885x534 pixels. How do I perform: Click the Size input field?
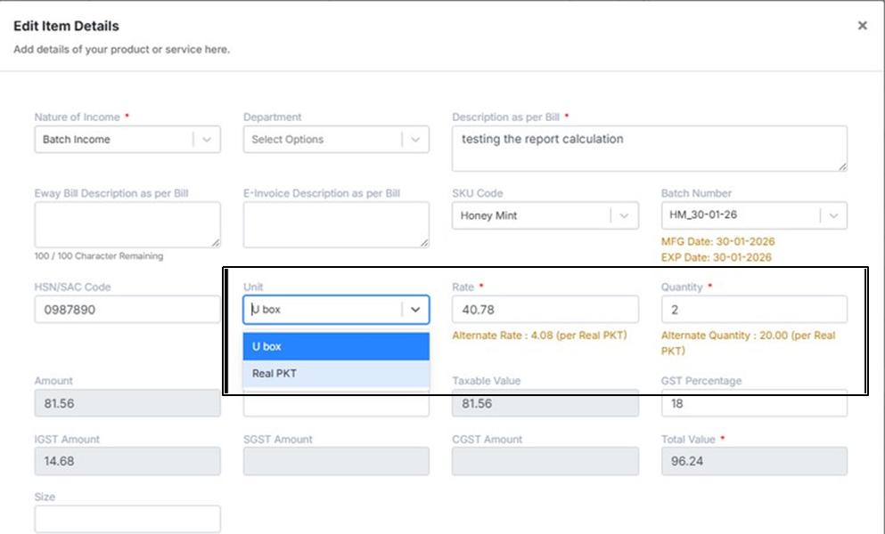click(x=127, y=519)
